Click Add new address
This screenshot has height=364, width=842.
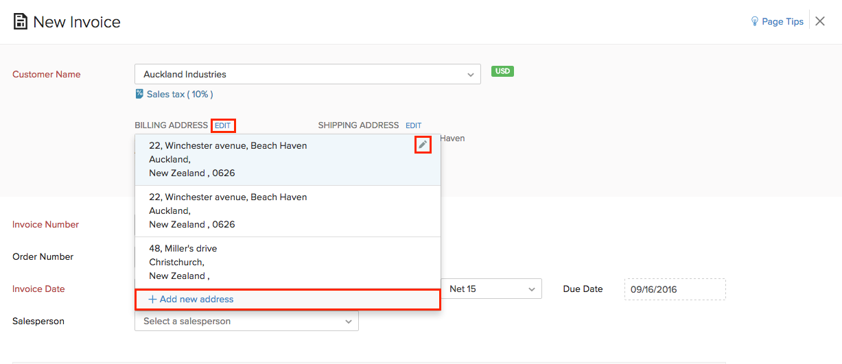click(196, 299)
